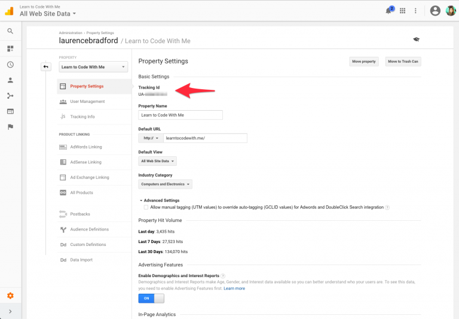Open Customization dashboards icon in sidebar
This screenshot has width=459, height=319.
(10, 48)
